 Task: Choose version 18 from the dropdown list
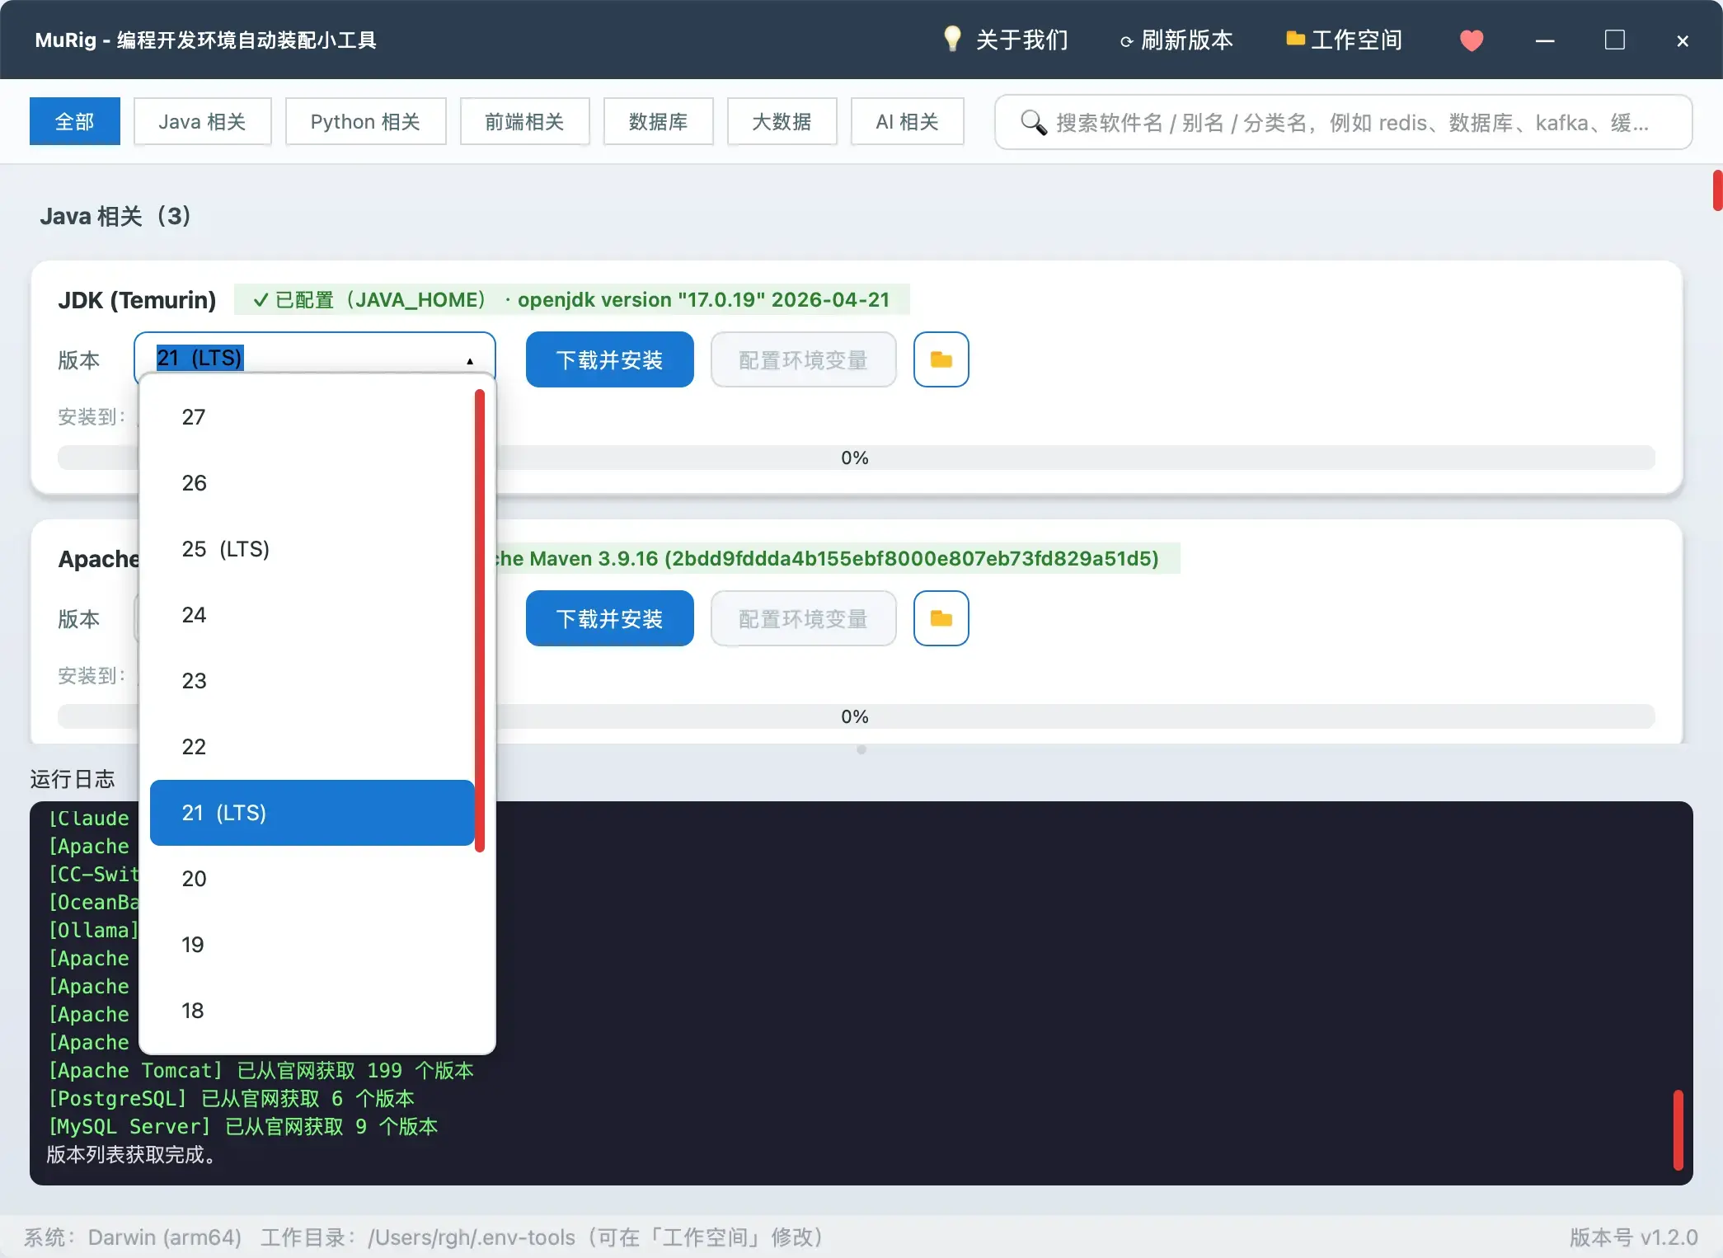(x=312, y=1011)
